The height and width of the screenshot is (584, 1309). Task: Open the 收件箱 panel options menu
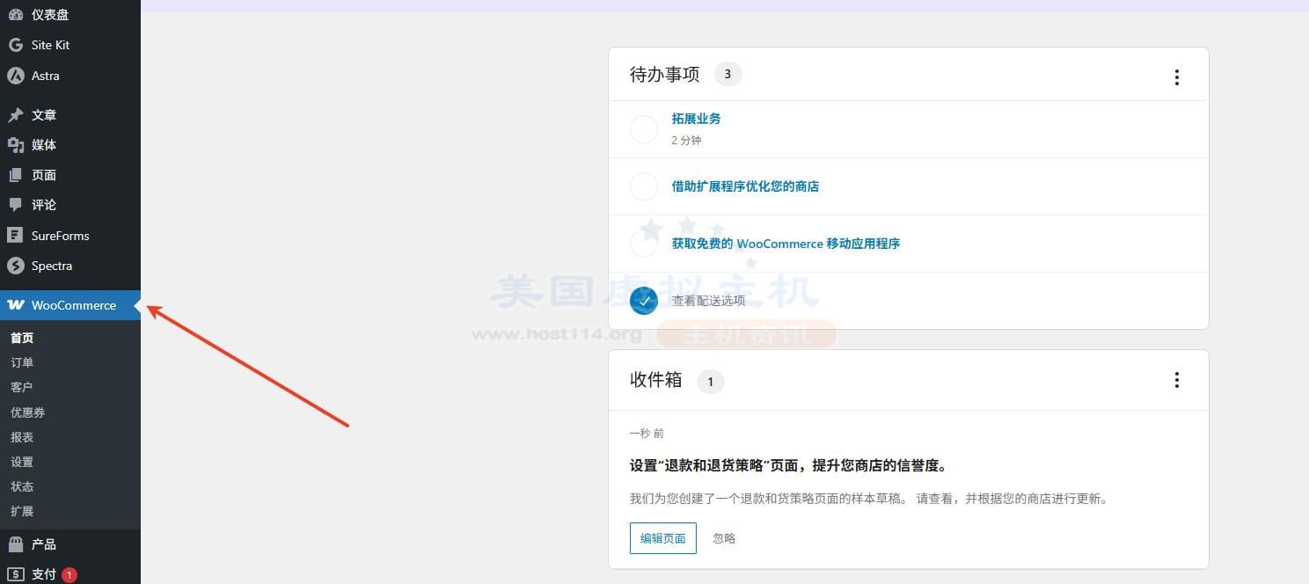[x=1176, y=380]
